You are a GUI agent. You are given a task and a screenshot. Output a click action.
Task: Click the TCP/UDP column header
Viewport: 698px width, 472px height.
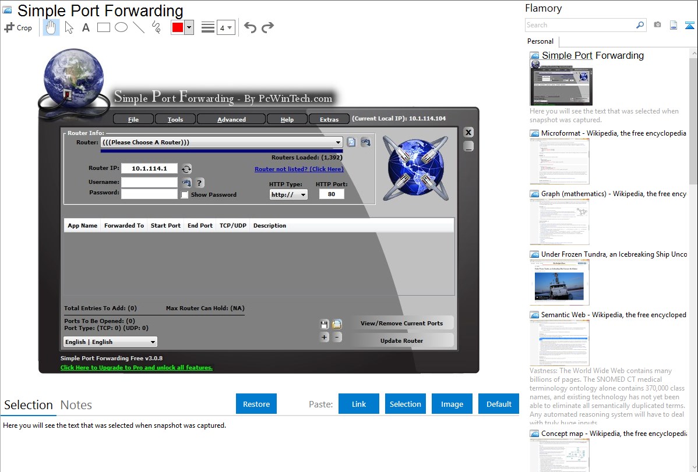pos(233,226)
